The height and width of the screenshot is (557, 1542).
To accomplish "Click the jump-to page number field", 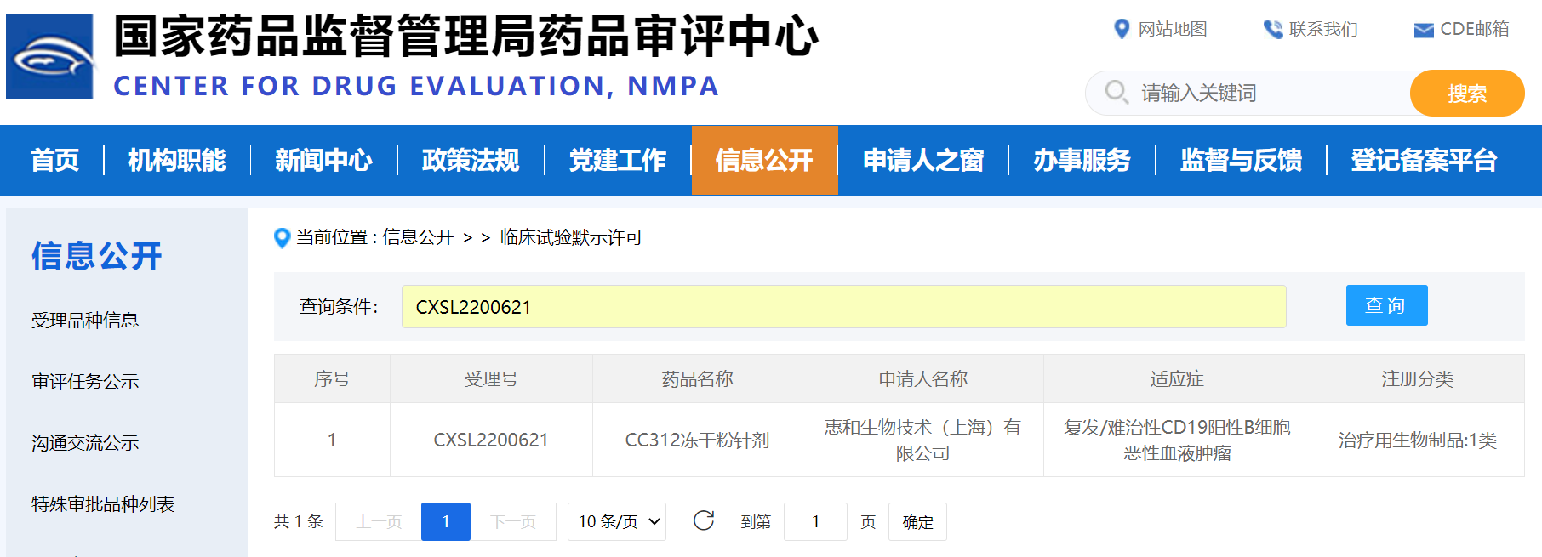I will [x=815, y=521].
